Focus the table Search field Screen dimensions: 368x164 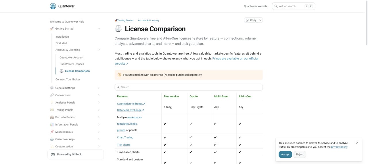(189, 87)
